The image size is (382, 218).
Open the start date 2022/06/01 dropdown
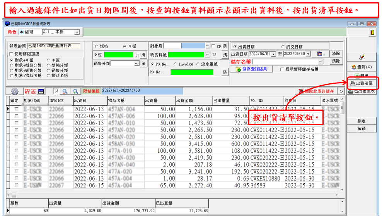point(274,54)
